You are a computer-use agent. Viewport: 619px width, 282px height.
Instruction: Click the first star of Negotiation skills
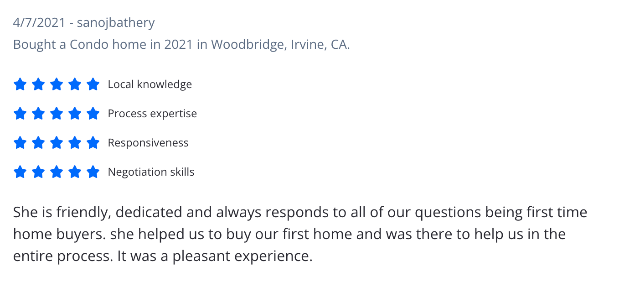pyautogui.click(x=20, y=172)
